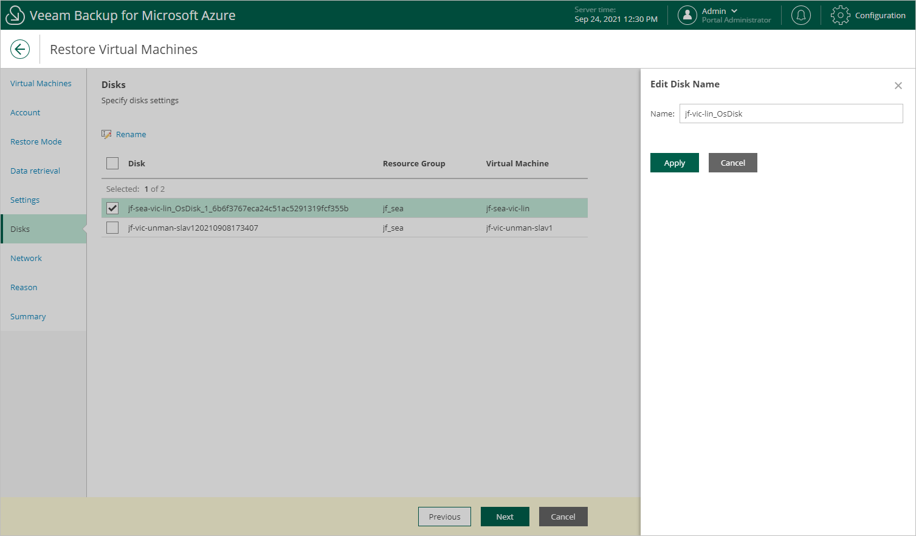The image size is (916, 536).
Task: Click Apply in Edit Disk Name
Action: (x=675, y=163)
